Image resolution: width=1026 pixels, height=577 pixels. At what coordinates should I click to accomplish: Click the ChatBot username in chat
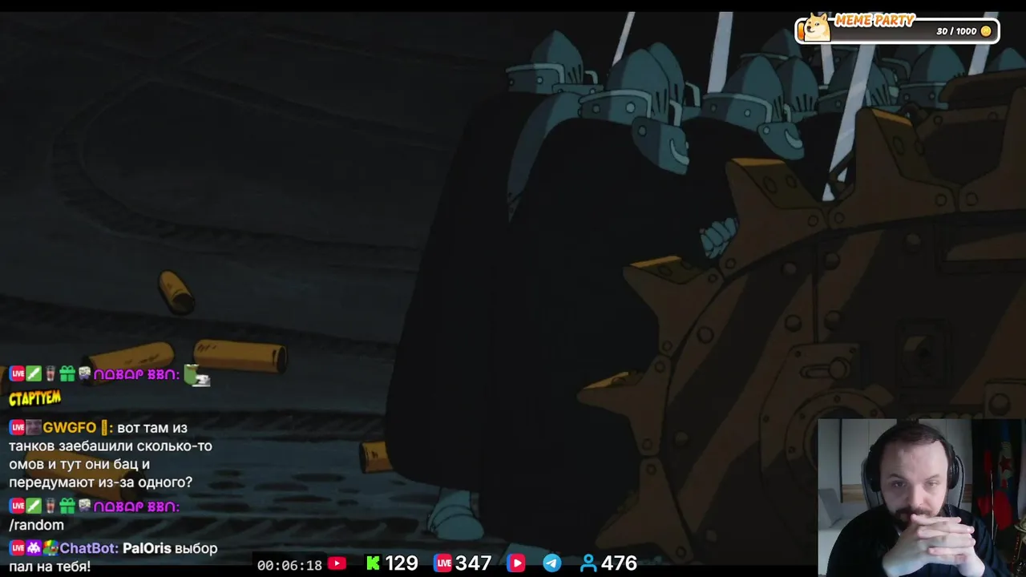point(88,548)
